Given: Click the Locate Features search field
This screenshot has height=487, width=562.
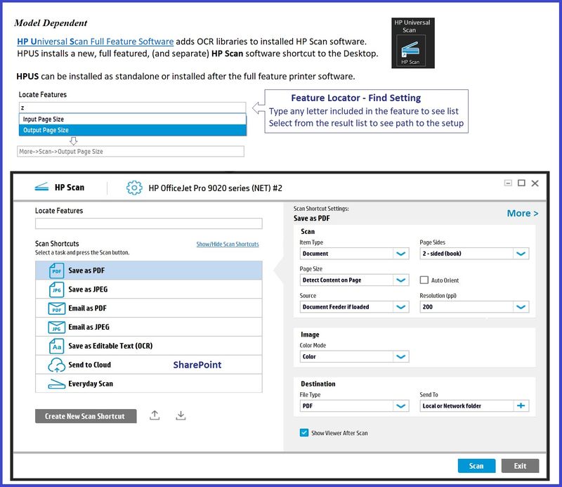Looking at the screenshot, I should (x=148, y=223).
